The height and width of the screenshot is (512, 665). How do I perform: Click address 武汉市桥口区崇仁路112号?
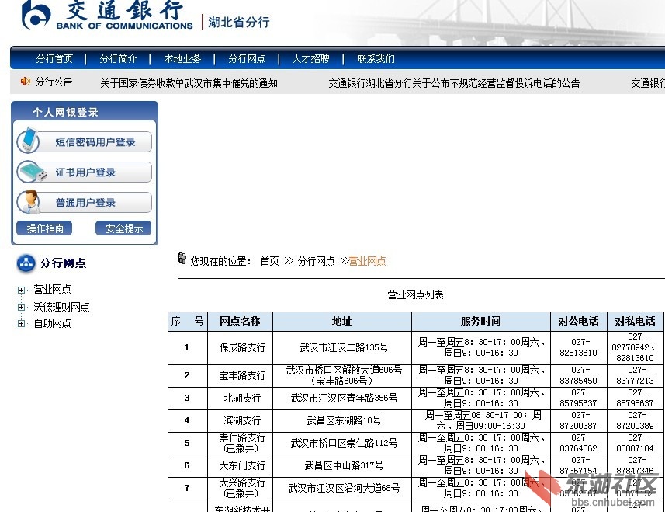(344, 443)
